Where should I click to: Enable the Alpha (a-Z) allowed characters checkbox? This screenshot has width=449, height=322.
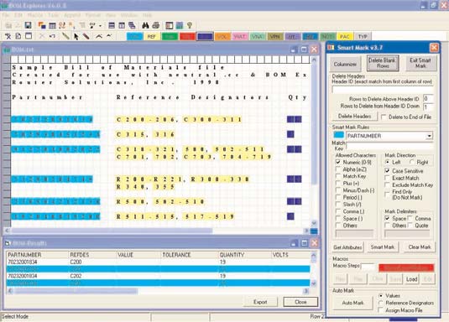click(x=338, y=169)
